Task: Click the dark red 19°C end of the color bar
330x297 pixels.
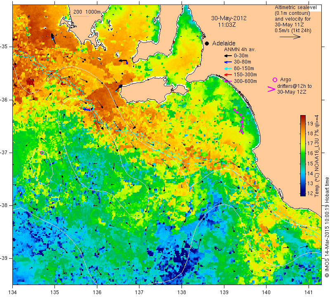Action: (303, 118)
